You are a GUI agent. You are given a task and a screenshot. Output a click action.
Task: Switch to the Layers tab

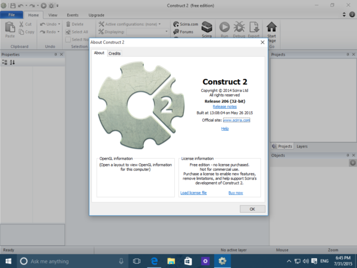(x=302, y=146)
